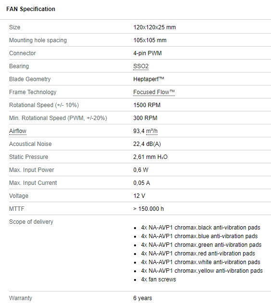271x303 pixels.
Task: Click the > 150.000 h MTTF value
Action: (x=148, y=209)
